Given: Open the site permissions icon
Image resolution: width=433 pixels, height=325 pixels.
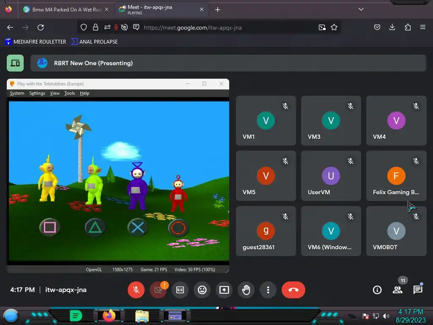Looking at the screenshot, I should (107, 28).
